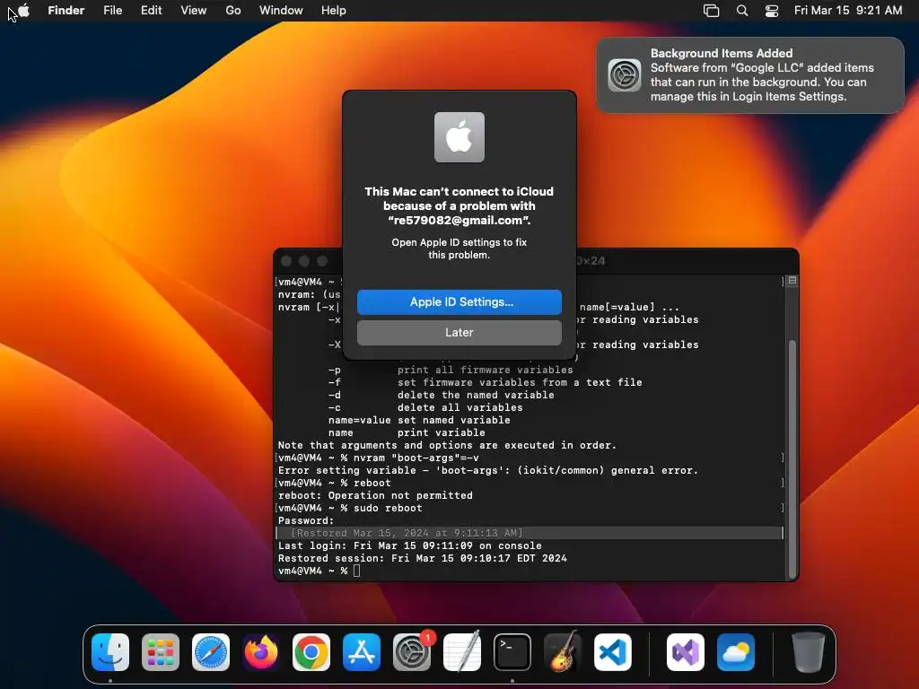Click the "Password:" line in Terminal

pos(306,521)
